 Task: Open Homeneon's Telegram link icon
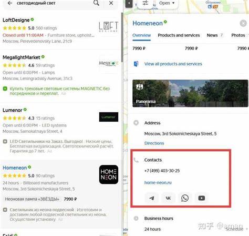click(x=152, y=198)
